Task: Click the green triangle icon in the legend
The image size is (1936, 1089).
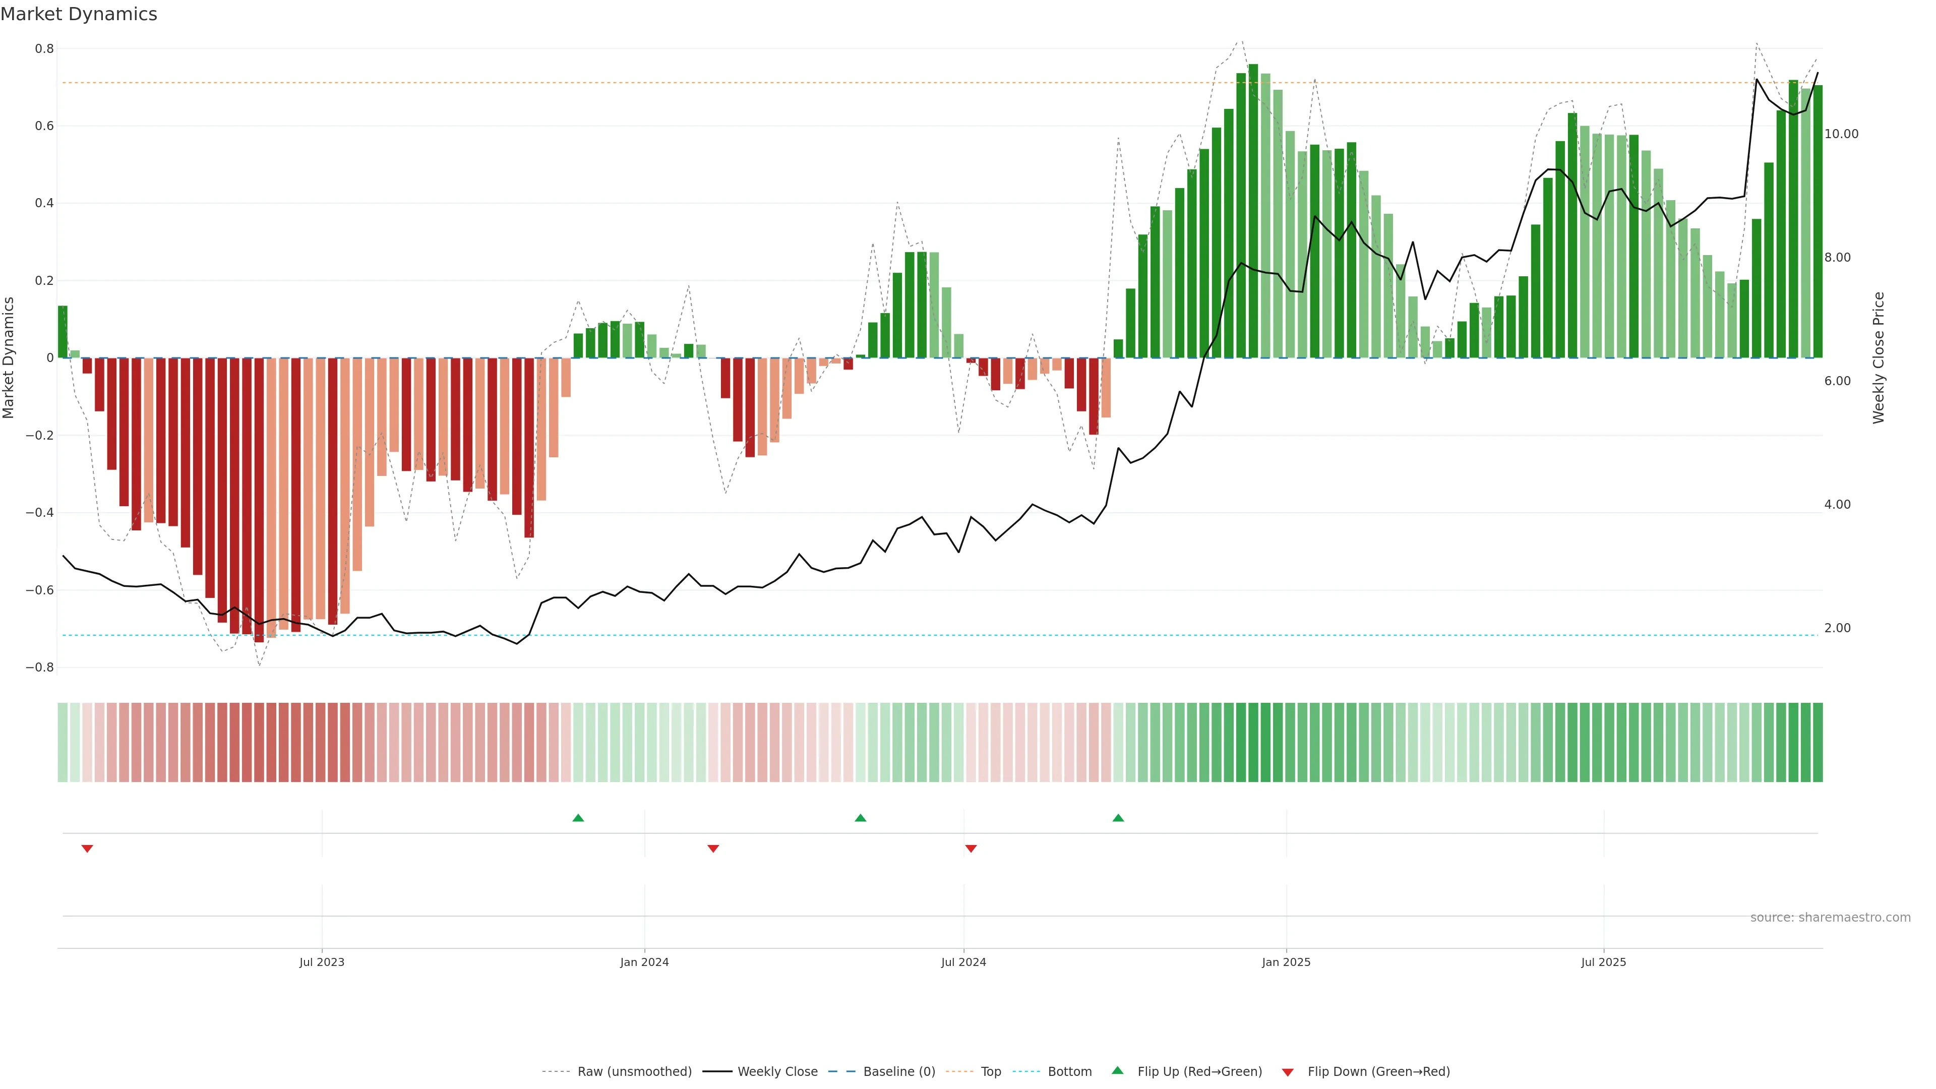Action: [x=1118, y=1071]
